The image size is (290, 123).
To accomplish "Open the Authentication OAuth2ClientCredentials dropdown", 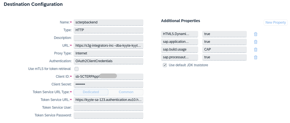I will coord(108,61).
